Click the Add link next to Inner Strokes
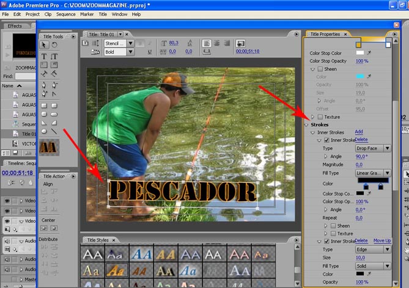The image size is (409, 288). tap(359, 132)
